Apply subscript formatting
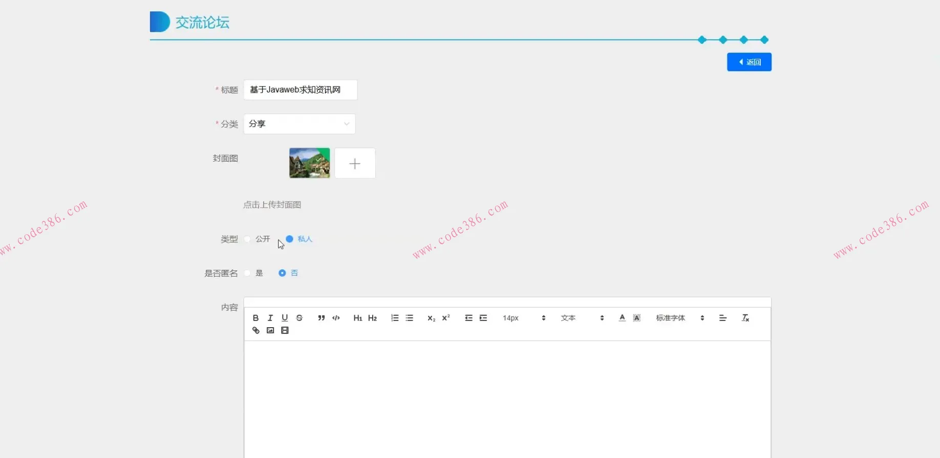The width and height of the screenshot is (940, 458). (431, 318)
